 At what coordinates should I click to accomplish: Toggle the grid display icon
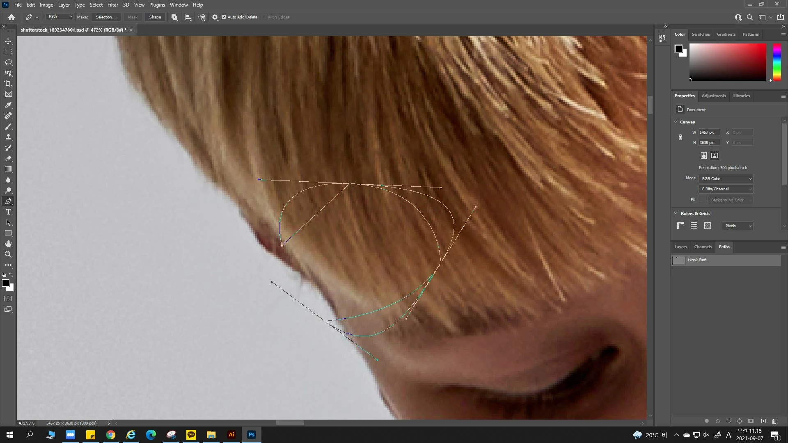coord(694,226)
